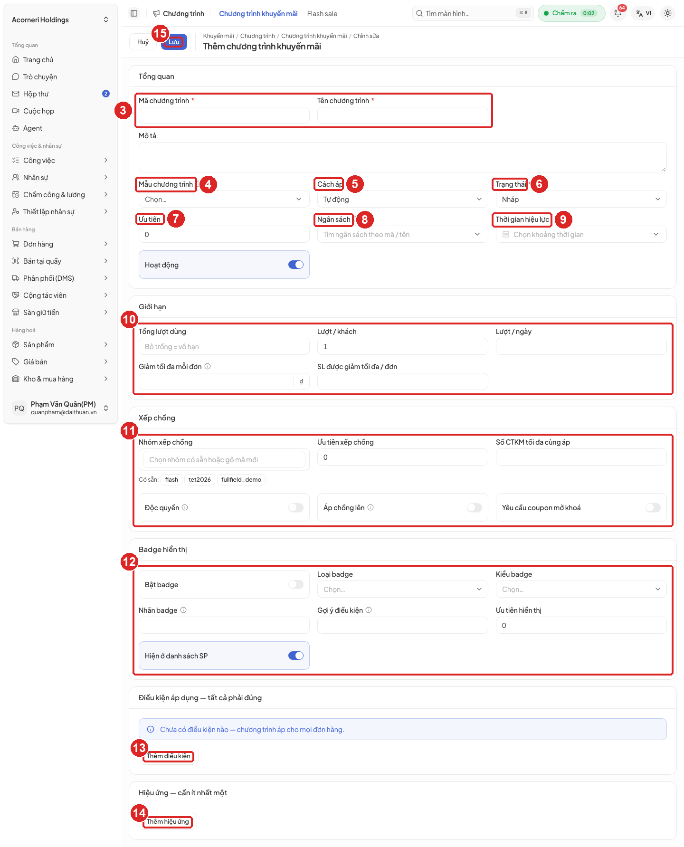Turn on the Bật badge switch
This screenshot has height=847, width=684.
pyautogui.click(x=296, y=584)
